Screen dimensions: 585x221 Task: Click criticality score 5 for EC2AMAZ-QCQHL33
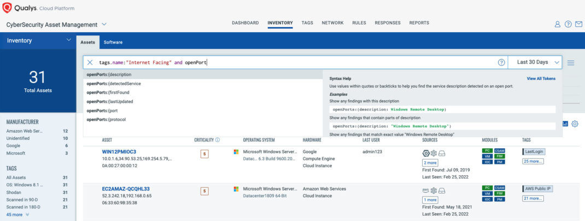(204, 191)
